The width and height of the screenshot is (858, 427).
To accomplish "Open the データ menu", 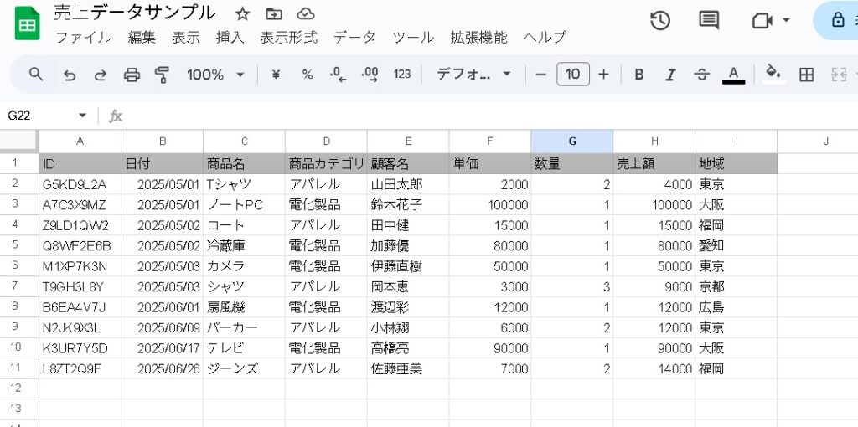I will point(354,37).
